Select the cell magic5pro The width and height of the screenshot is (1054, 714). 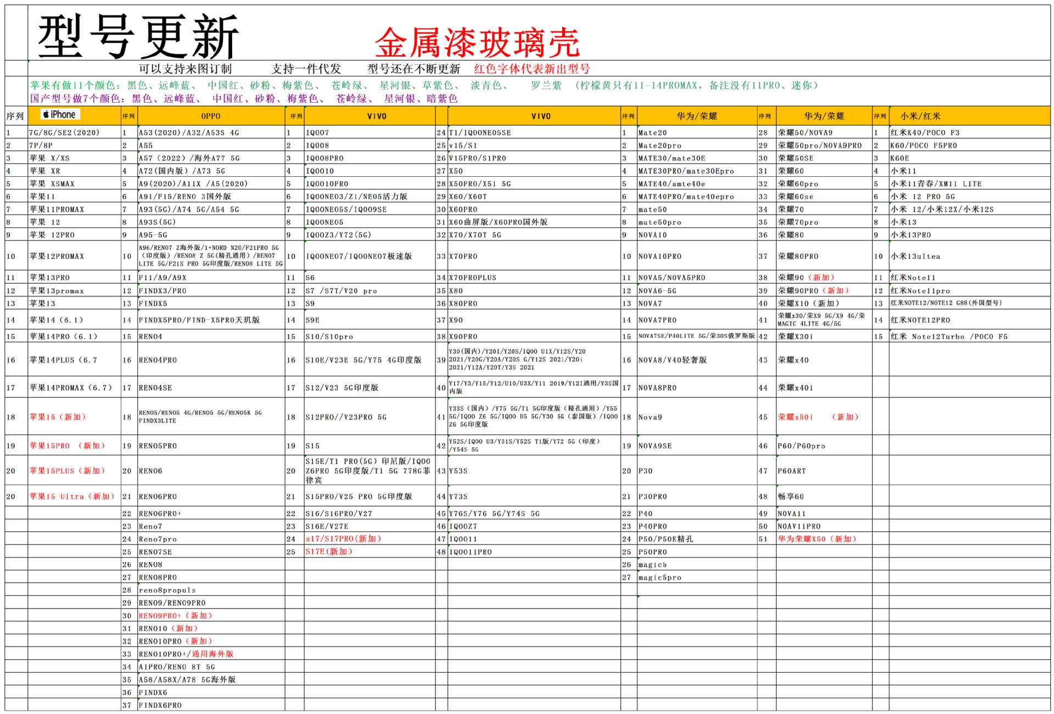pyautogui.click(x=659, y=577)
